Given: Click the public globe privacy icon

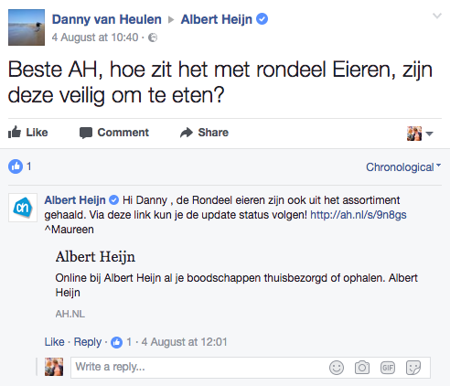Looking at the screenshot, I should 153,38.
